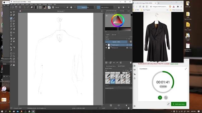202x113 pixels.
Task: Select the Elliptical Selection tool
Action: [x=14, y=53]
